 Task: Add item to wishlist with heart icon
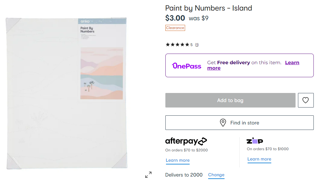click(x=306, y=100)
